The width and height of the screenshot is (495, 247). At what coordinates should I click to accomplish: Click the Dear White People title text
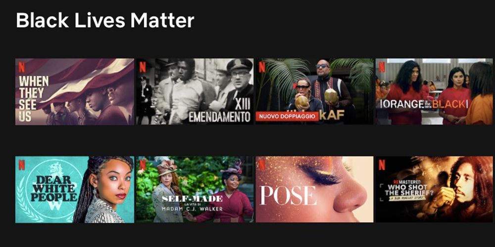pyautogui.click(x=52, y=189)
